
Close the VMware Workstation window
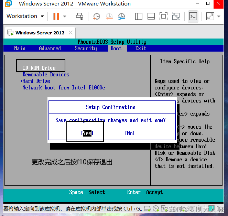point(218,4)
